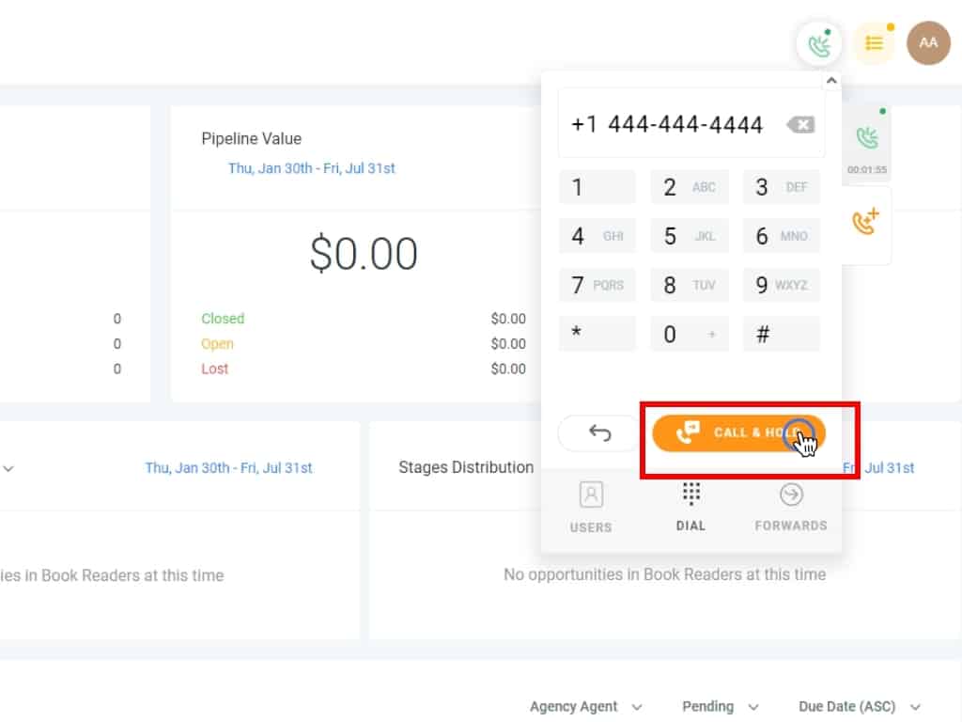Delete last digit with backspace icon

point(800,124)
